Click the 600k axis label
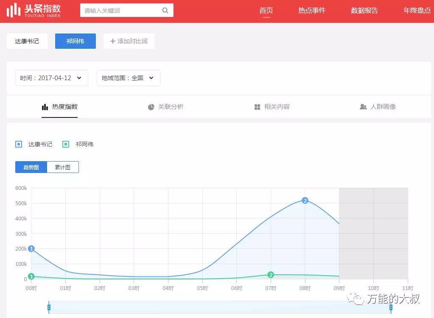Viewport: 434px width, 318px height. pos(21,188)
